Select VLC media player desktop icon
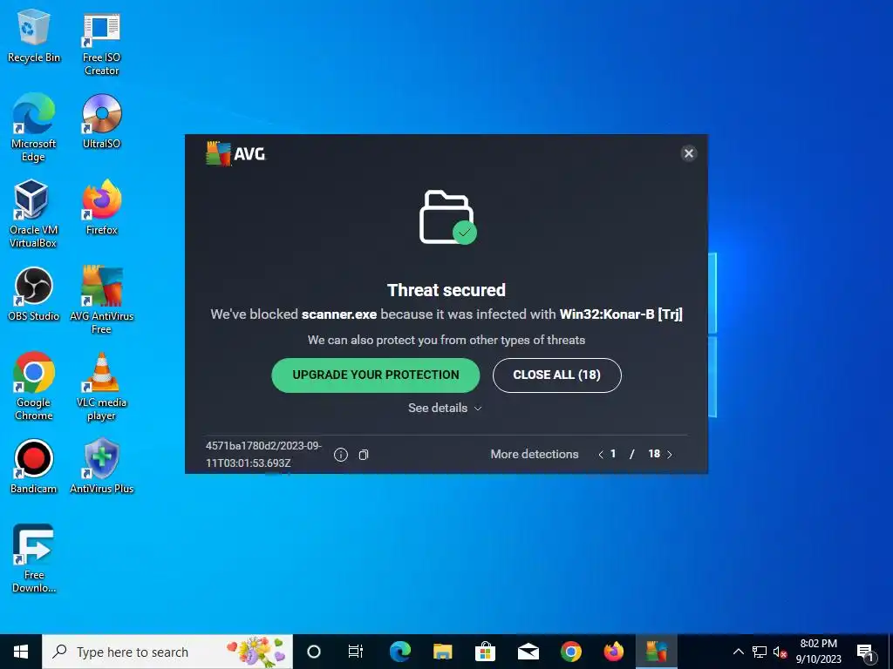This screenshot has width=893, height=669. tap(101, 386)
